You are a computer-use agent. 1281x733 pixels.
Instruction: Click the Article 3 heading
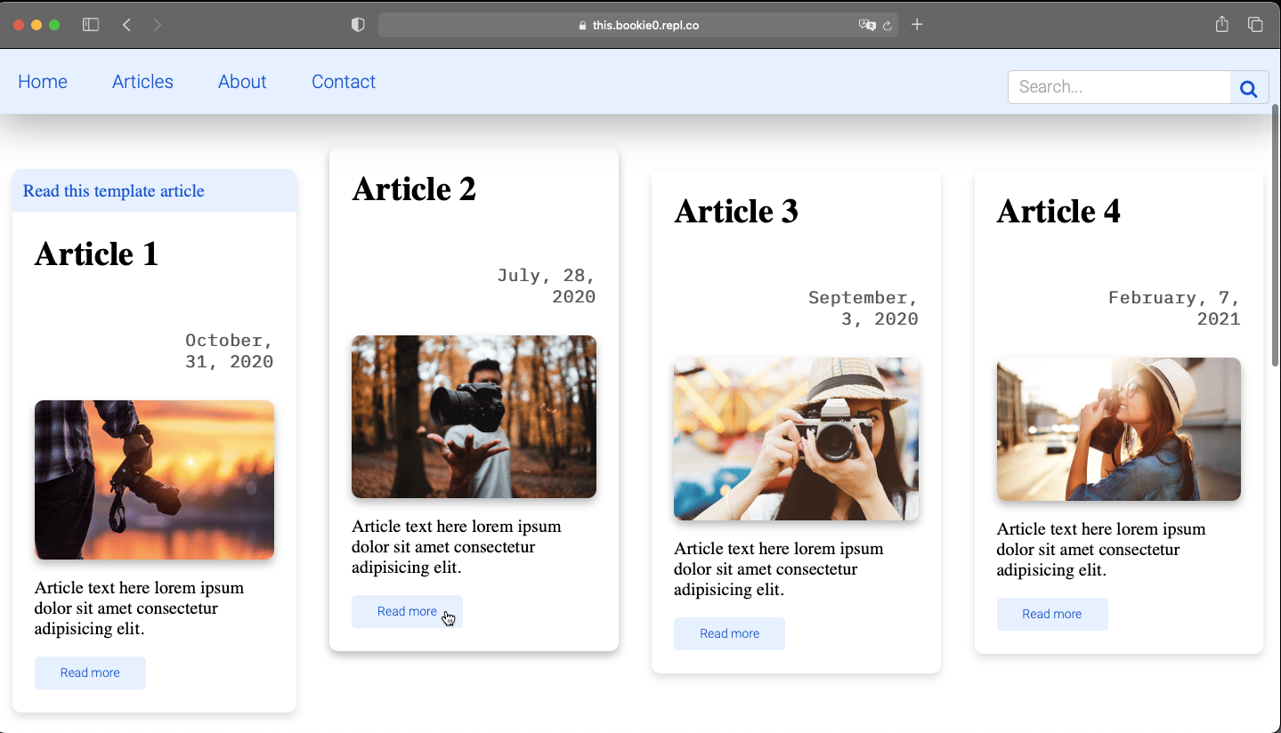[x=736, y=212]
